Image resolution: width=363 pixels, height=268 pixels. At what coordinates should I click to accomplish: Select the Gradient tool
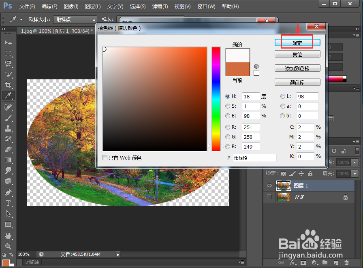coord(8,160)
